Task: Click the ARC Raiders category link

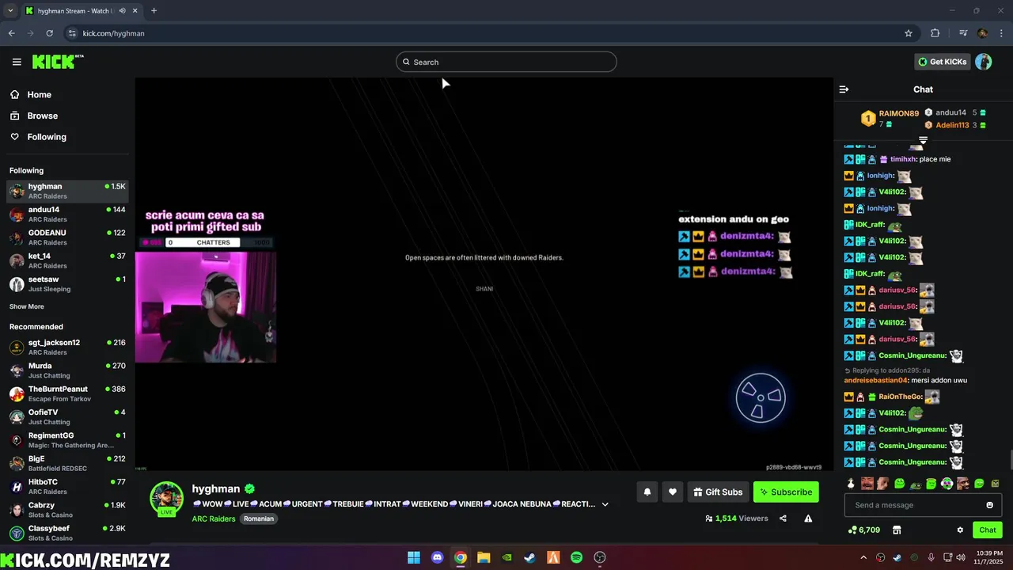Action: coord(214,519)
